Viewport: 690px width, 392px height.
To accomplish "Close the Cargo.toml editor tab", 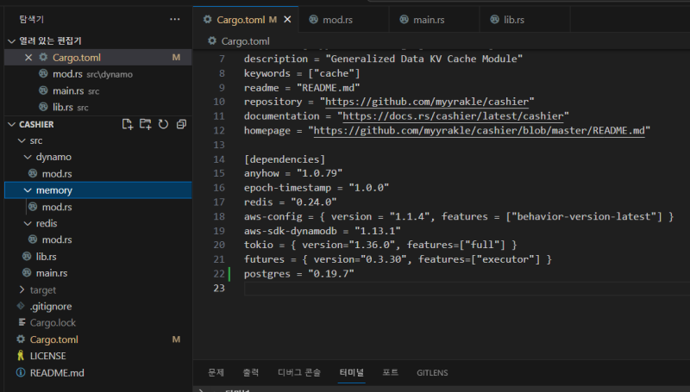I will point(287,19).
